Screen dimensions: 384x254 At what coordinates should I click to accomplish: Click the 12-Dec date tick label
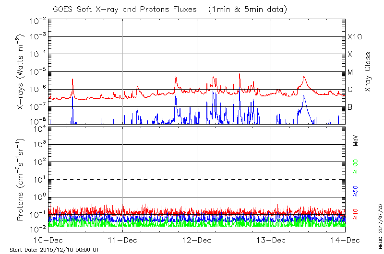pos(197,240)
